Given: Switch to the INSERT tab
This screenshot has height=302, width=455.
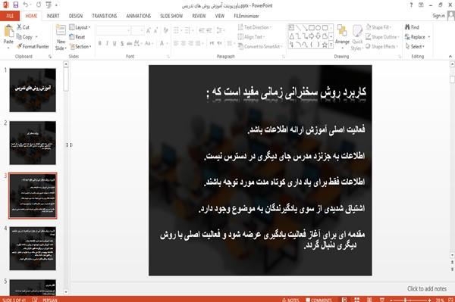Looking at the screenshot, I should click(x=53, y=16).
